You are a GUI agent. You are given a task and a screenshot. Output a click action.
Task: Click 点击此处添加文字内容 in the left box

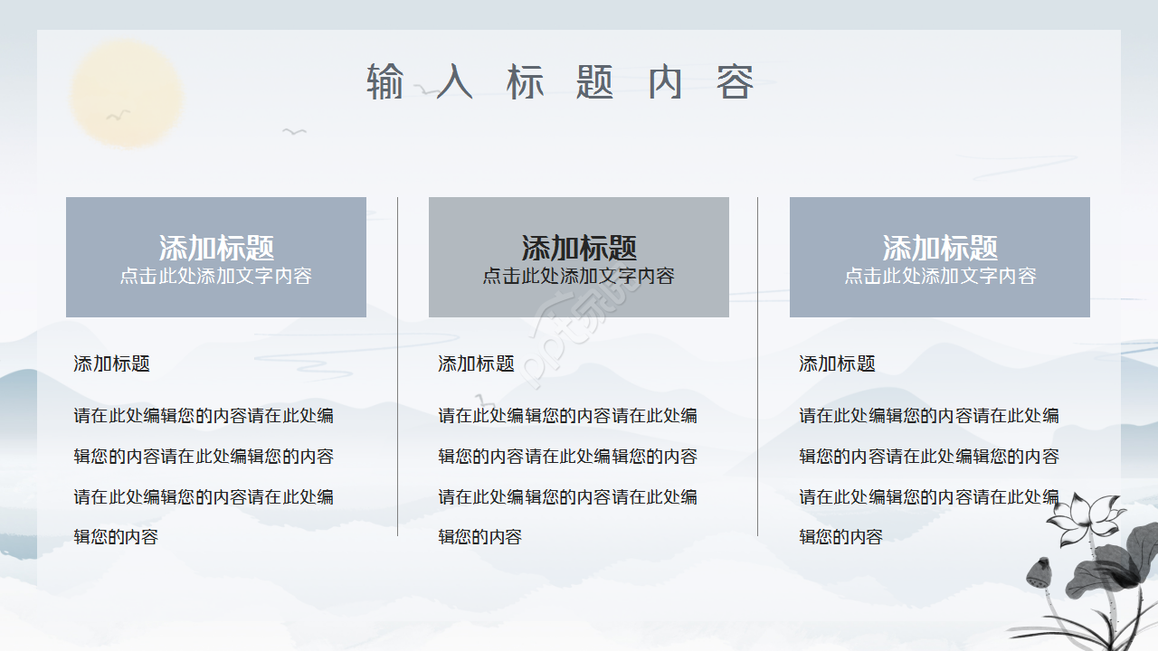click(x=216, y=275)
